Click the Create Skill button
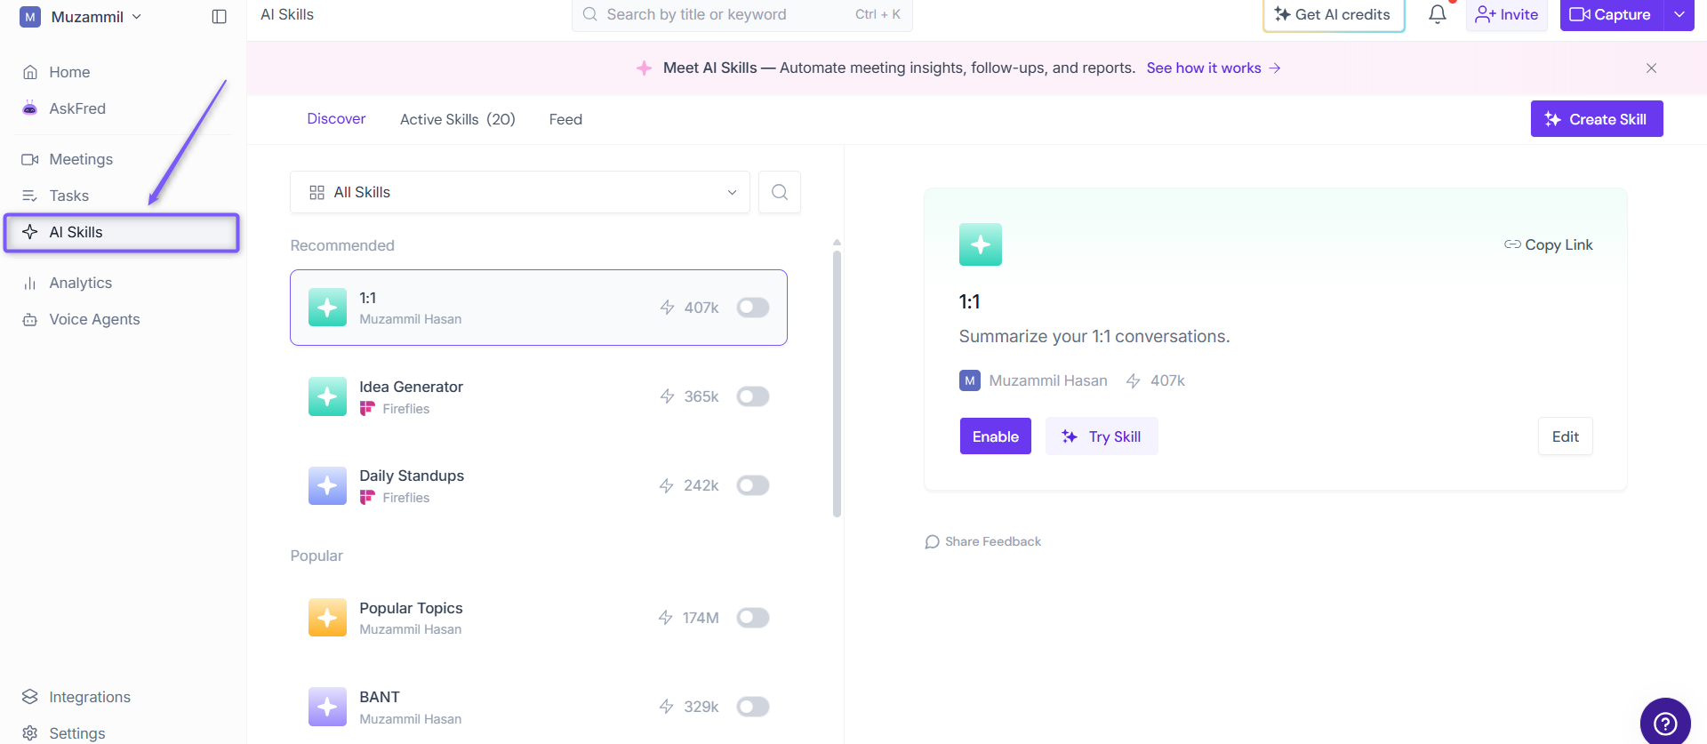This screenshot has height=744, width=1707. [1597, 119]
